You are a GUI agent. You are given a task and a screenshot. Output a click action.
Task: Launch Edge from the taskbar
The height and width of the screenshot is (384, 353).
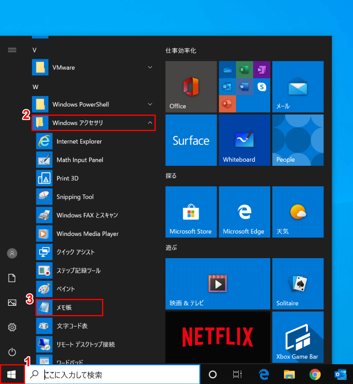tap(264, 374)
